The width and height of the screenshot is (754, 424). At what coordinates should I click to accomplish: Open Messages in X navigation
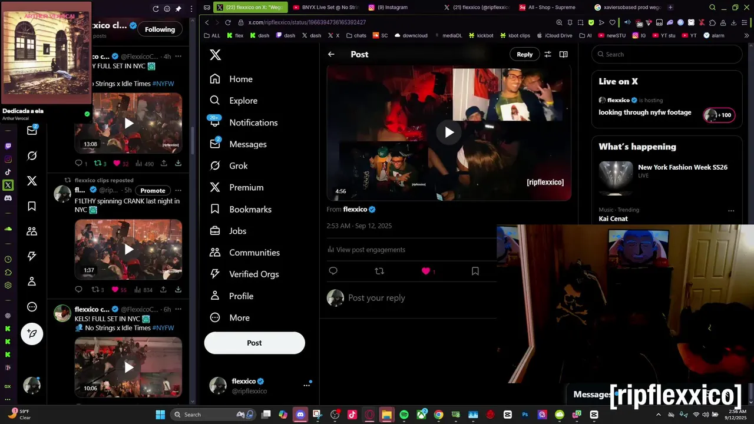click(x=239, y=144)
